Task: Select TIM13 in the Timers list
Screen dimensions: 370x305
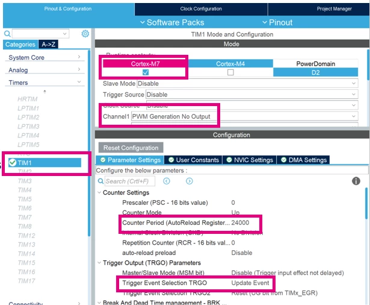Action: tap(26, 245)
